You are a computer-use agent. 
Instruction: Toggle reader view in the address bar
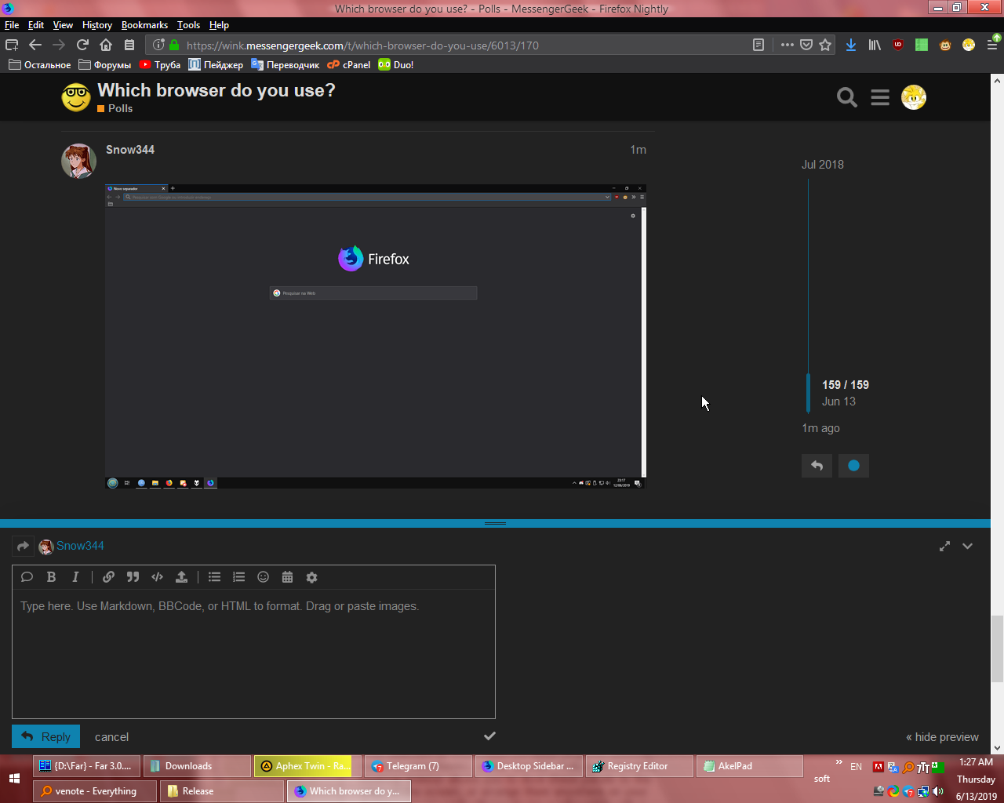pos(758,45)
